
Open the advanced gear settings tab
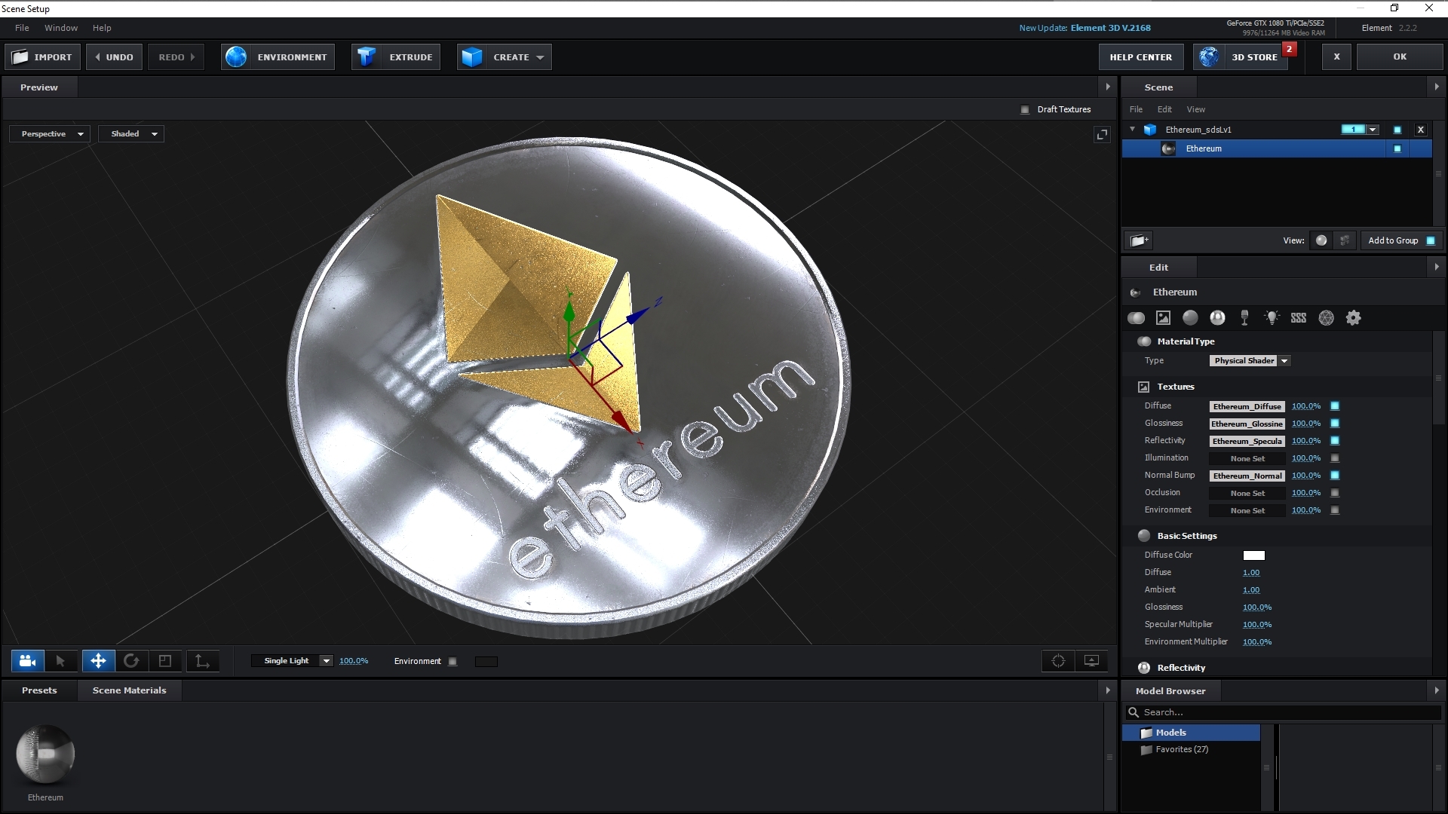click(1354, 318)
